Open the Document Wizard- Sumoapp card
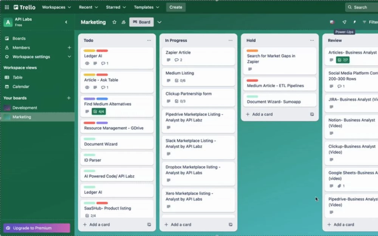Image resolution: width=378 pixels, height=236 pixels. (280, 100)
